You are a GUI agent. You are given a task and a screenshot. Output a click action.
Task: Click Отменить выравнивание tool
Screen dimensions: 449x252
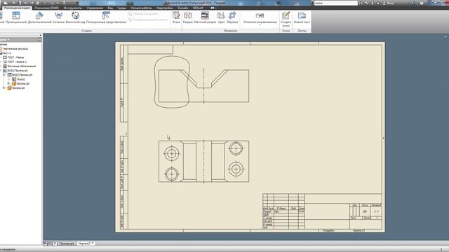point(260,17)
